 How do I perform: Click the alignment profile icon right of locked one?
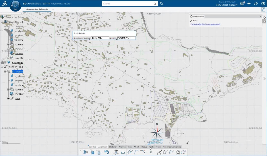pyautogui.click(x=172, y=152)
